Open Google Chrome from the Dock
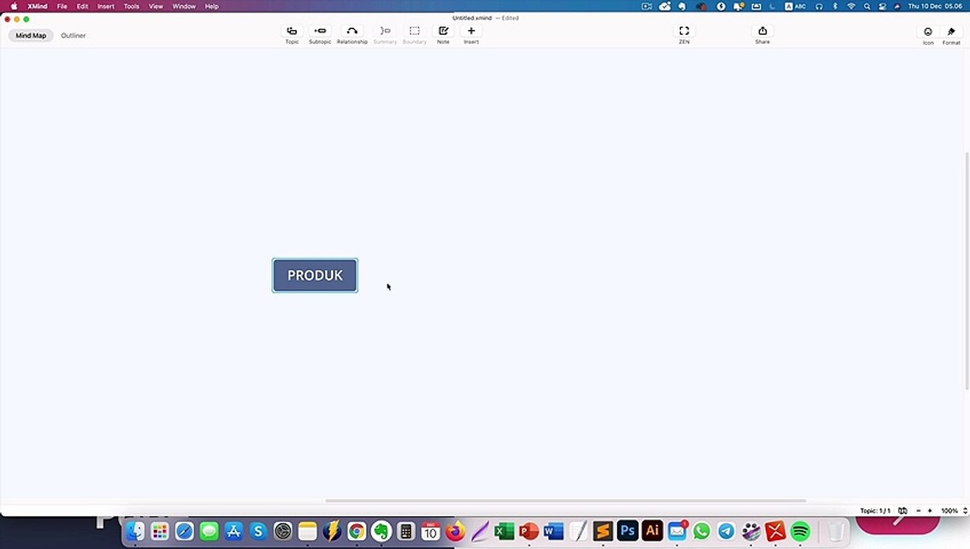 click(x=356, y=531)
